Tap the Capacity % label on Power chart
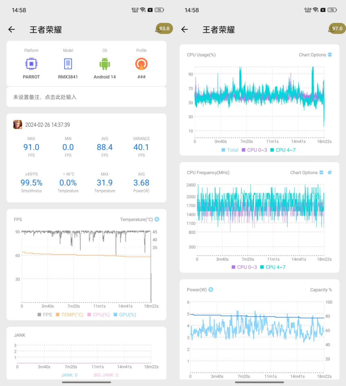 coord(321,290)
